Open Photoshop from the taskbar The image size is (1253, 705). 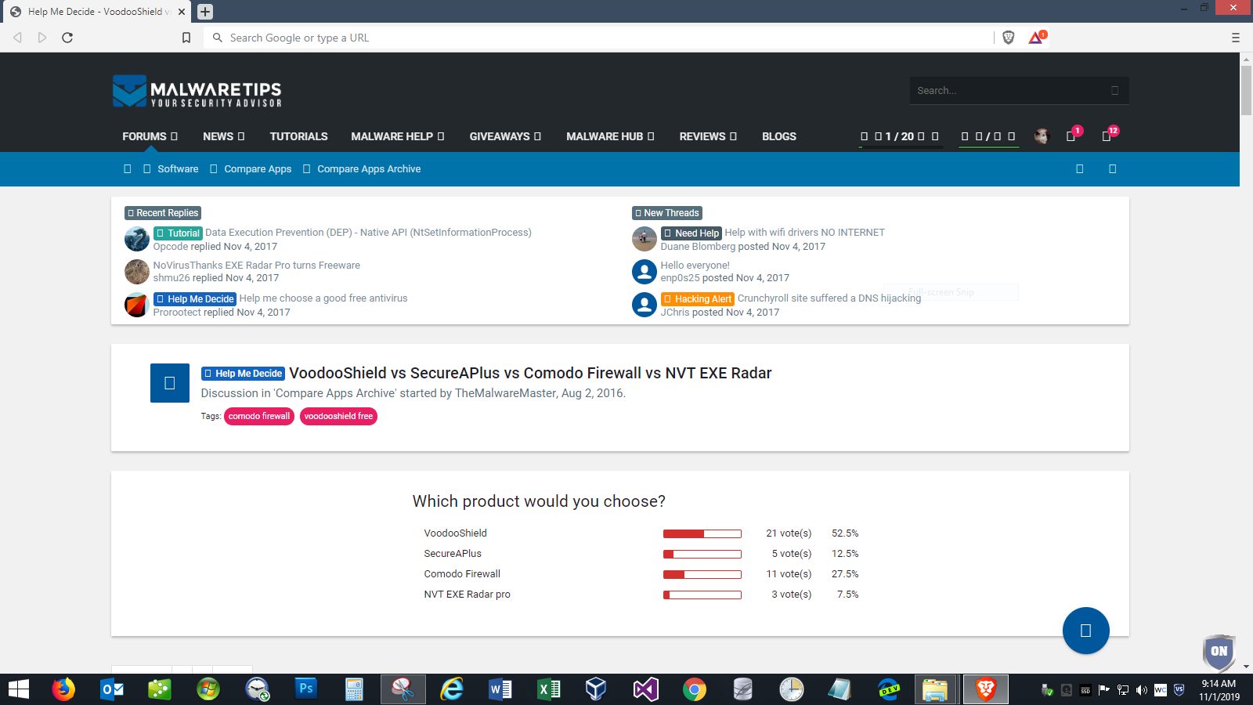pyautogui.click(x=305, y=689)
